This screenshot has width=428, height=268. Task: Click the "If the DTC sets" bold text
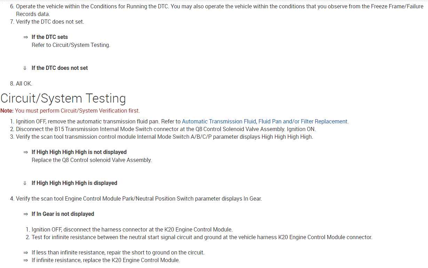click(50, 37)
